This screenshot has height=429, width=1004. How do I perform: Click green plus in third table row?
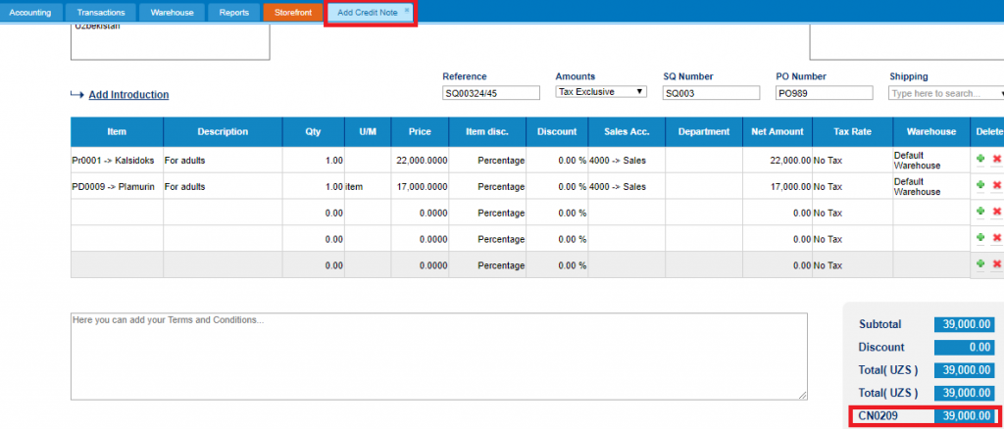pos(980,211)
